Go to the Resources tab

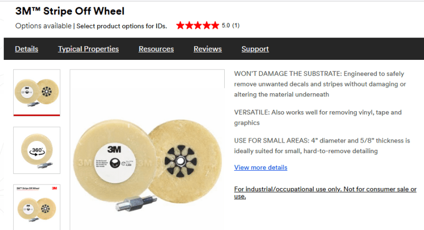tap(156, 49)
